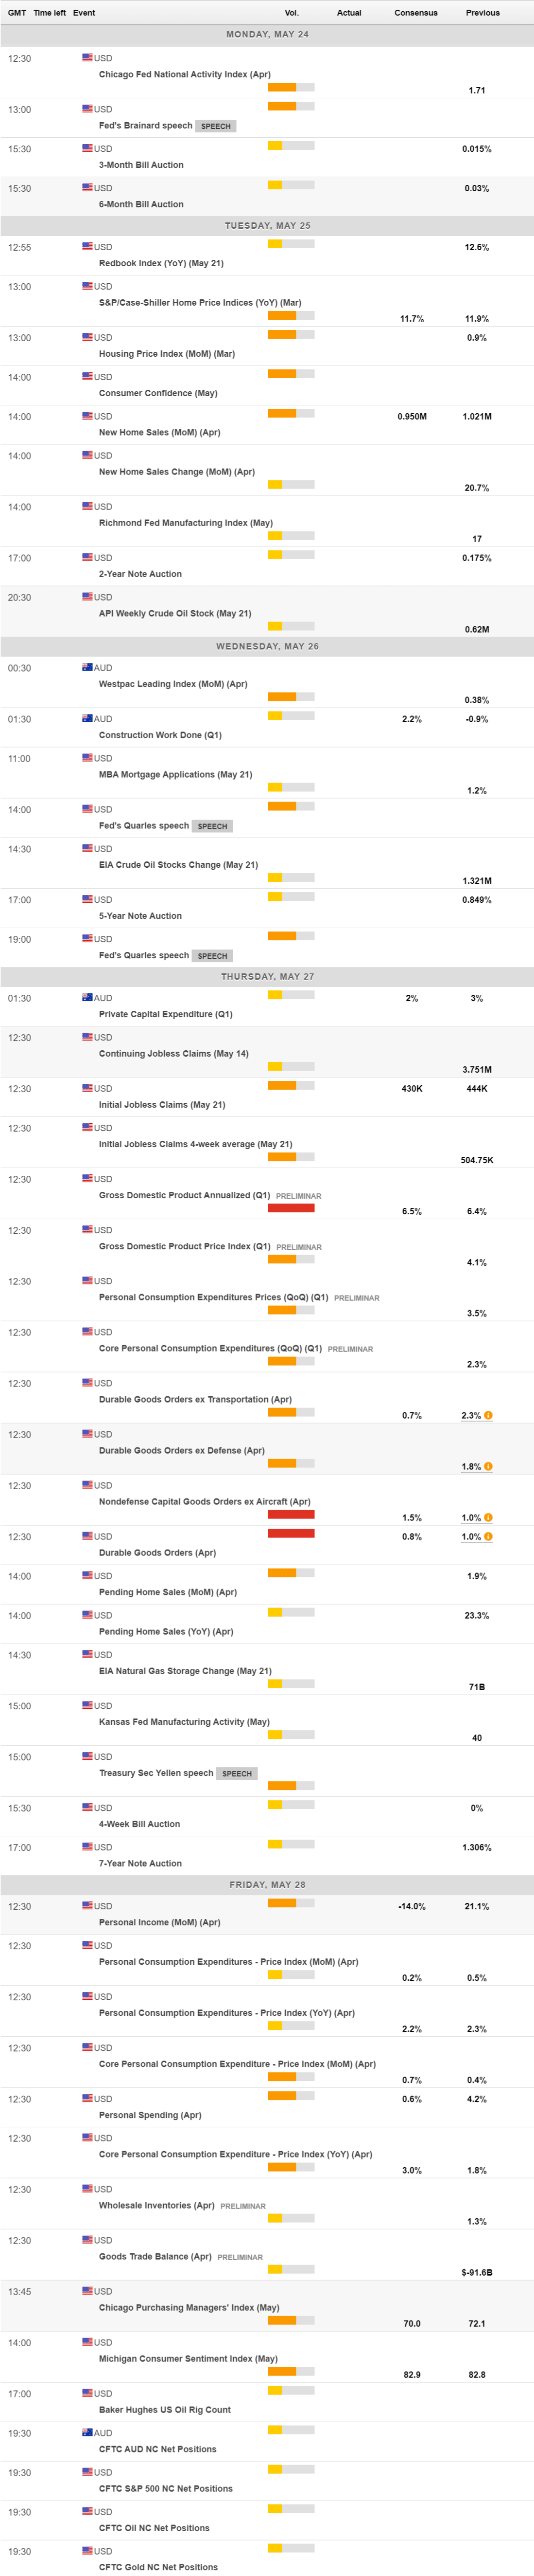Click the Previous column header
The width and height of the screenshot is (534, 2576).
point(482,13)
